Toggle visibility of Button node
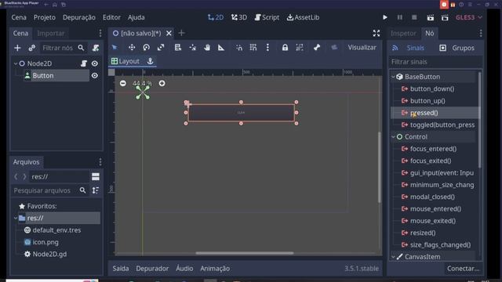Viewport: 502px width, 282px height. click(95, 75)
